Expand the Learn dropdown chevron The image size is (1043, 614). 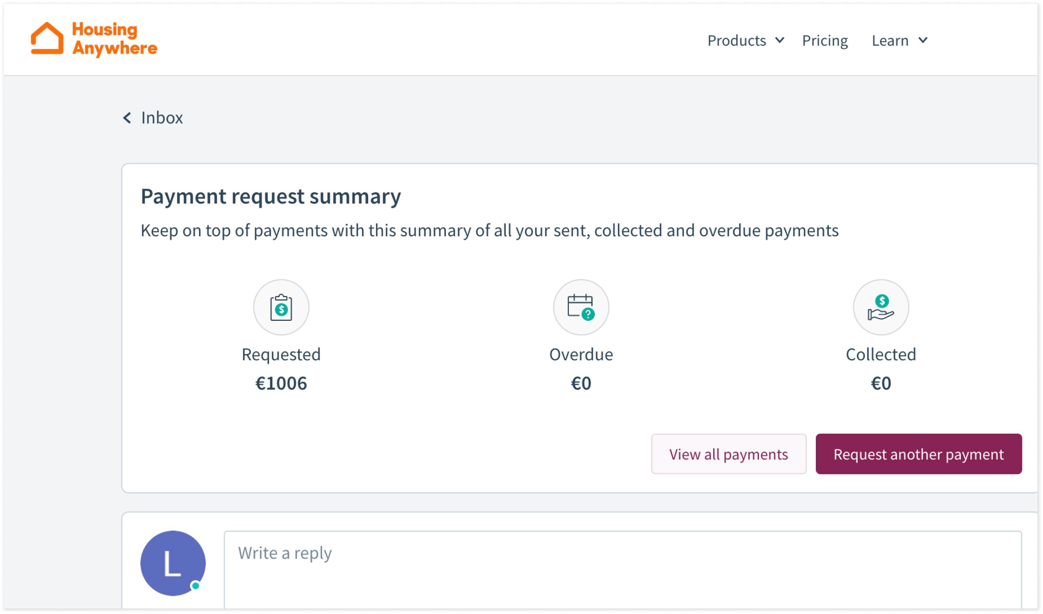click(x=923, y=40)
